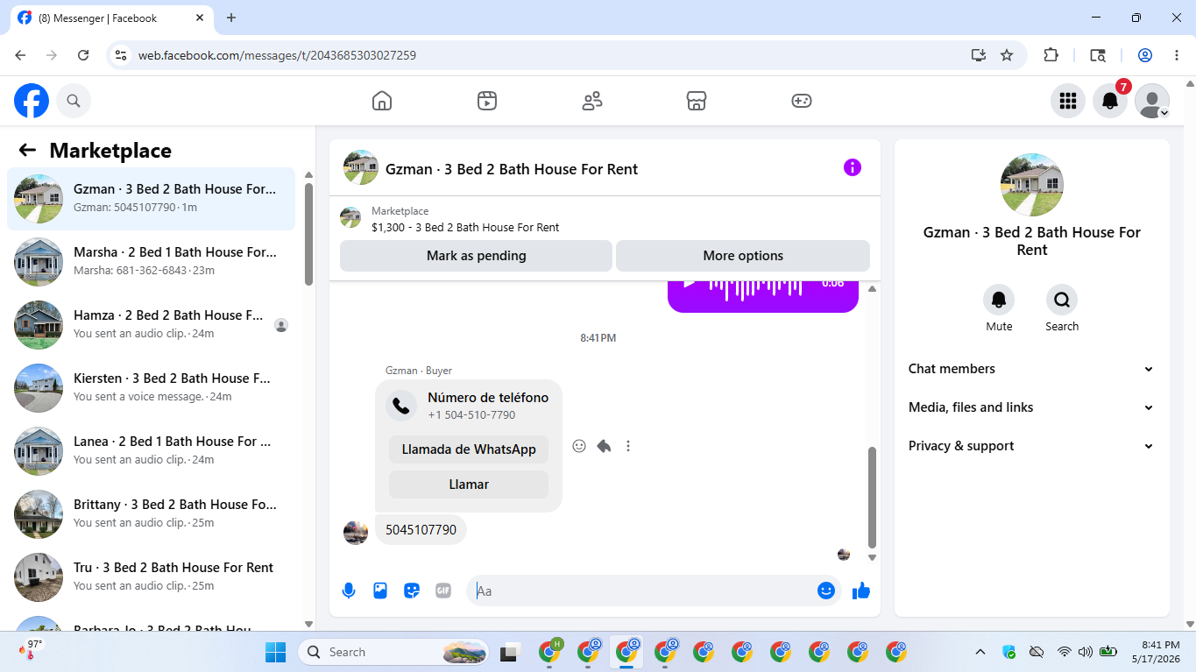The height and width of the screenshot is (672, 1196).
Task: Select the Hamza conversation
Action: 152,325
